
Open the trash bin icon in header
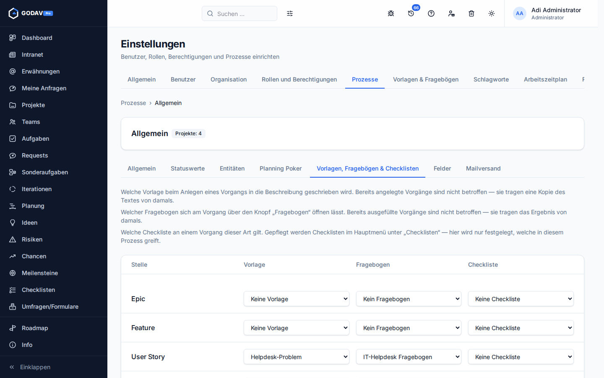pos(471,13)
